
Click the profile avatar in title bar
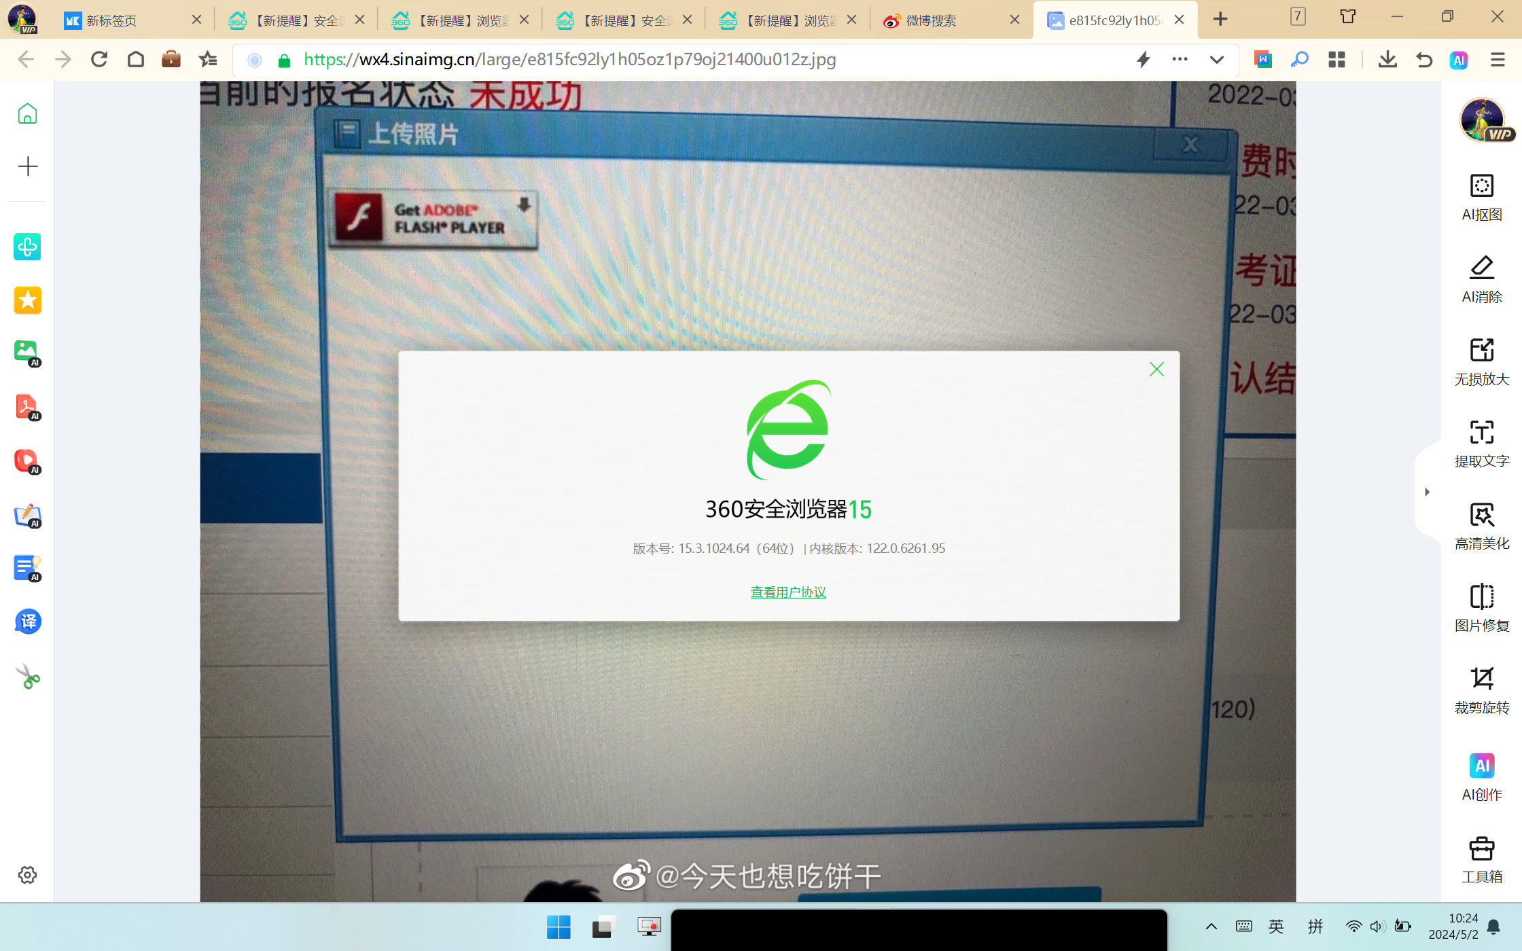[x=22, y=18]
